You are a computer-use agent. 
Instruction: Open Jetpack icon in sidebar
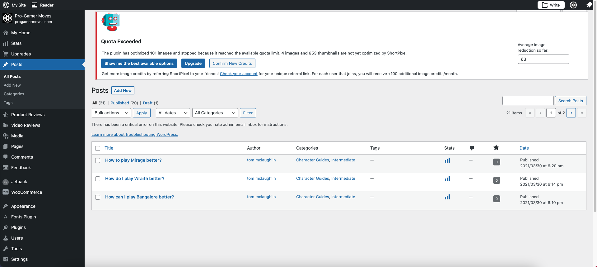(6, 182)
